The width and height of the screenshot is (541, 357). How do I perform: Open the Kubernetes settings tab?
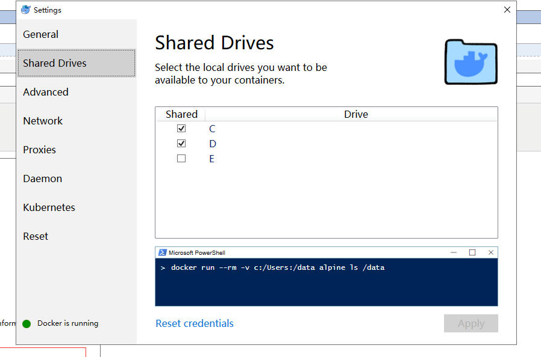point(49,207)
